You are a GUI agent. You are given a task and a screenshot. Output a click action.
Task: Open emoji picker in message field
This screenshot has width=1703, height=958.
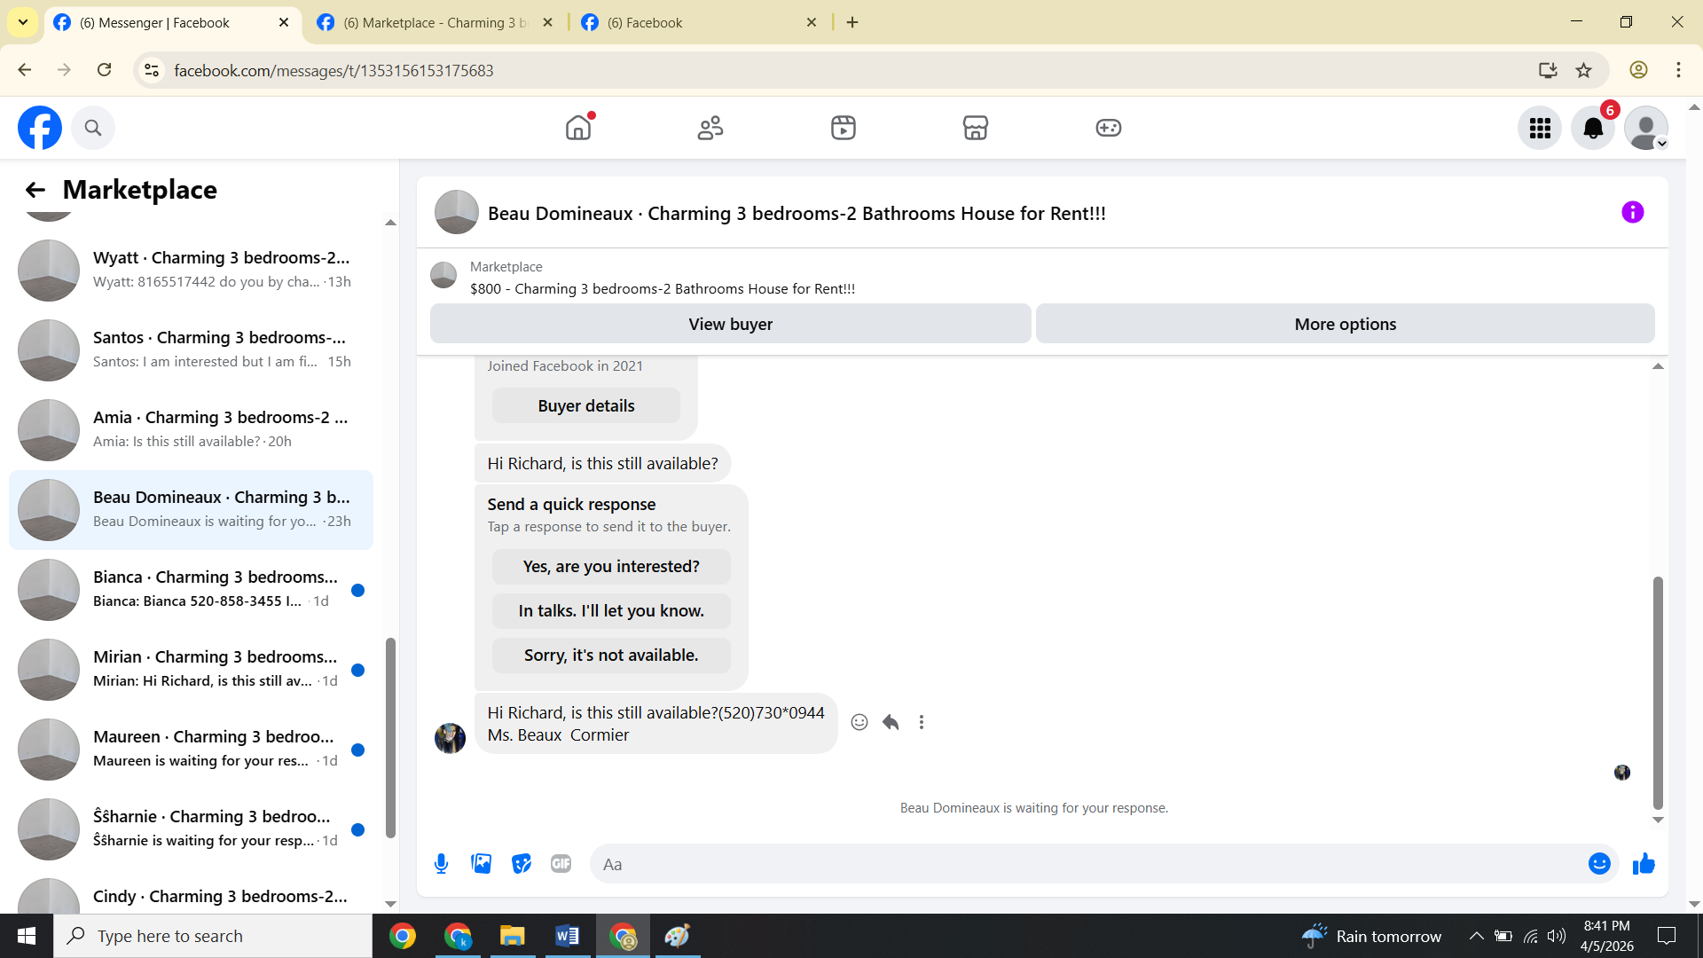(1598, 864)
